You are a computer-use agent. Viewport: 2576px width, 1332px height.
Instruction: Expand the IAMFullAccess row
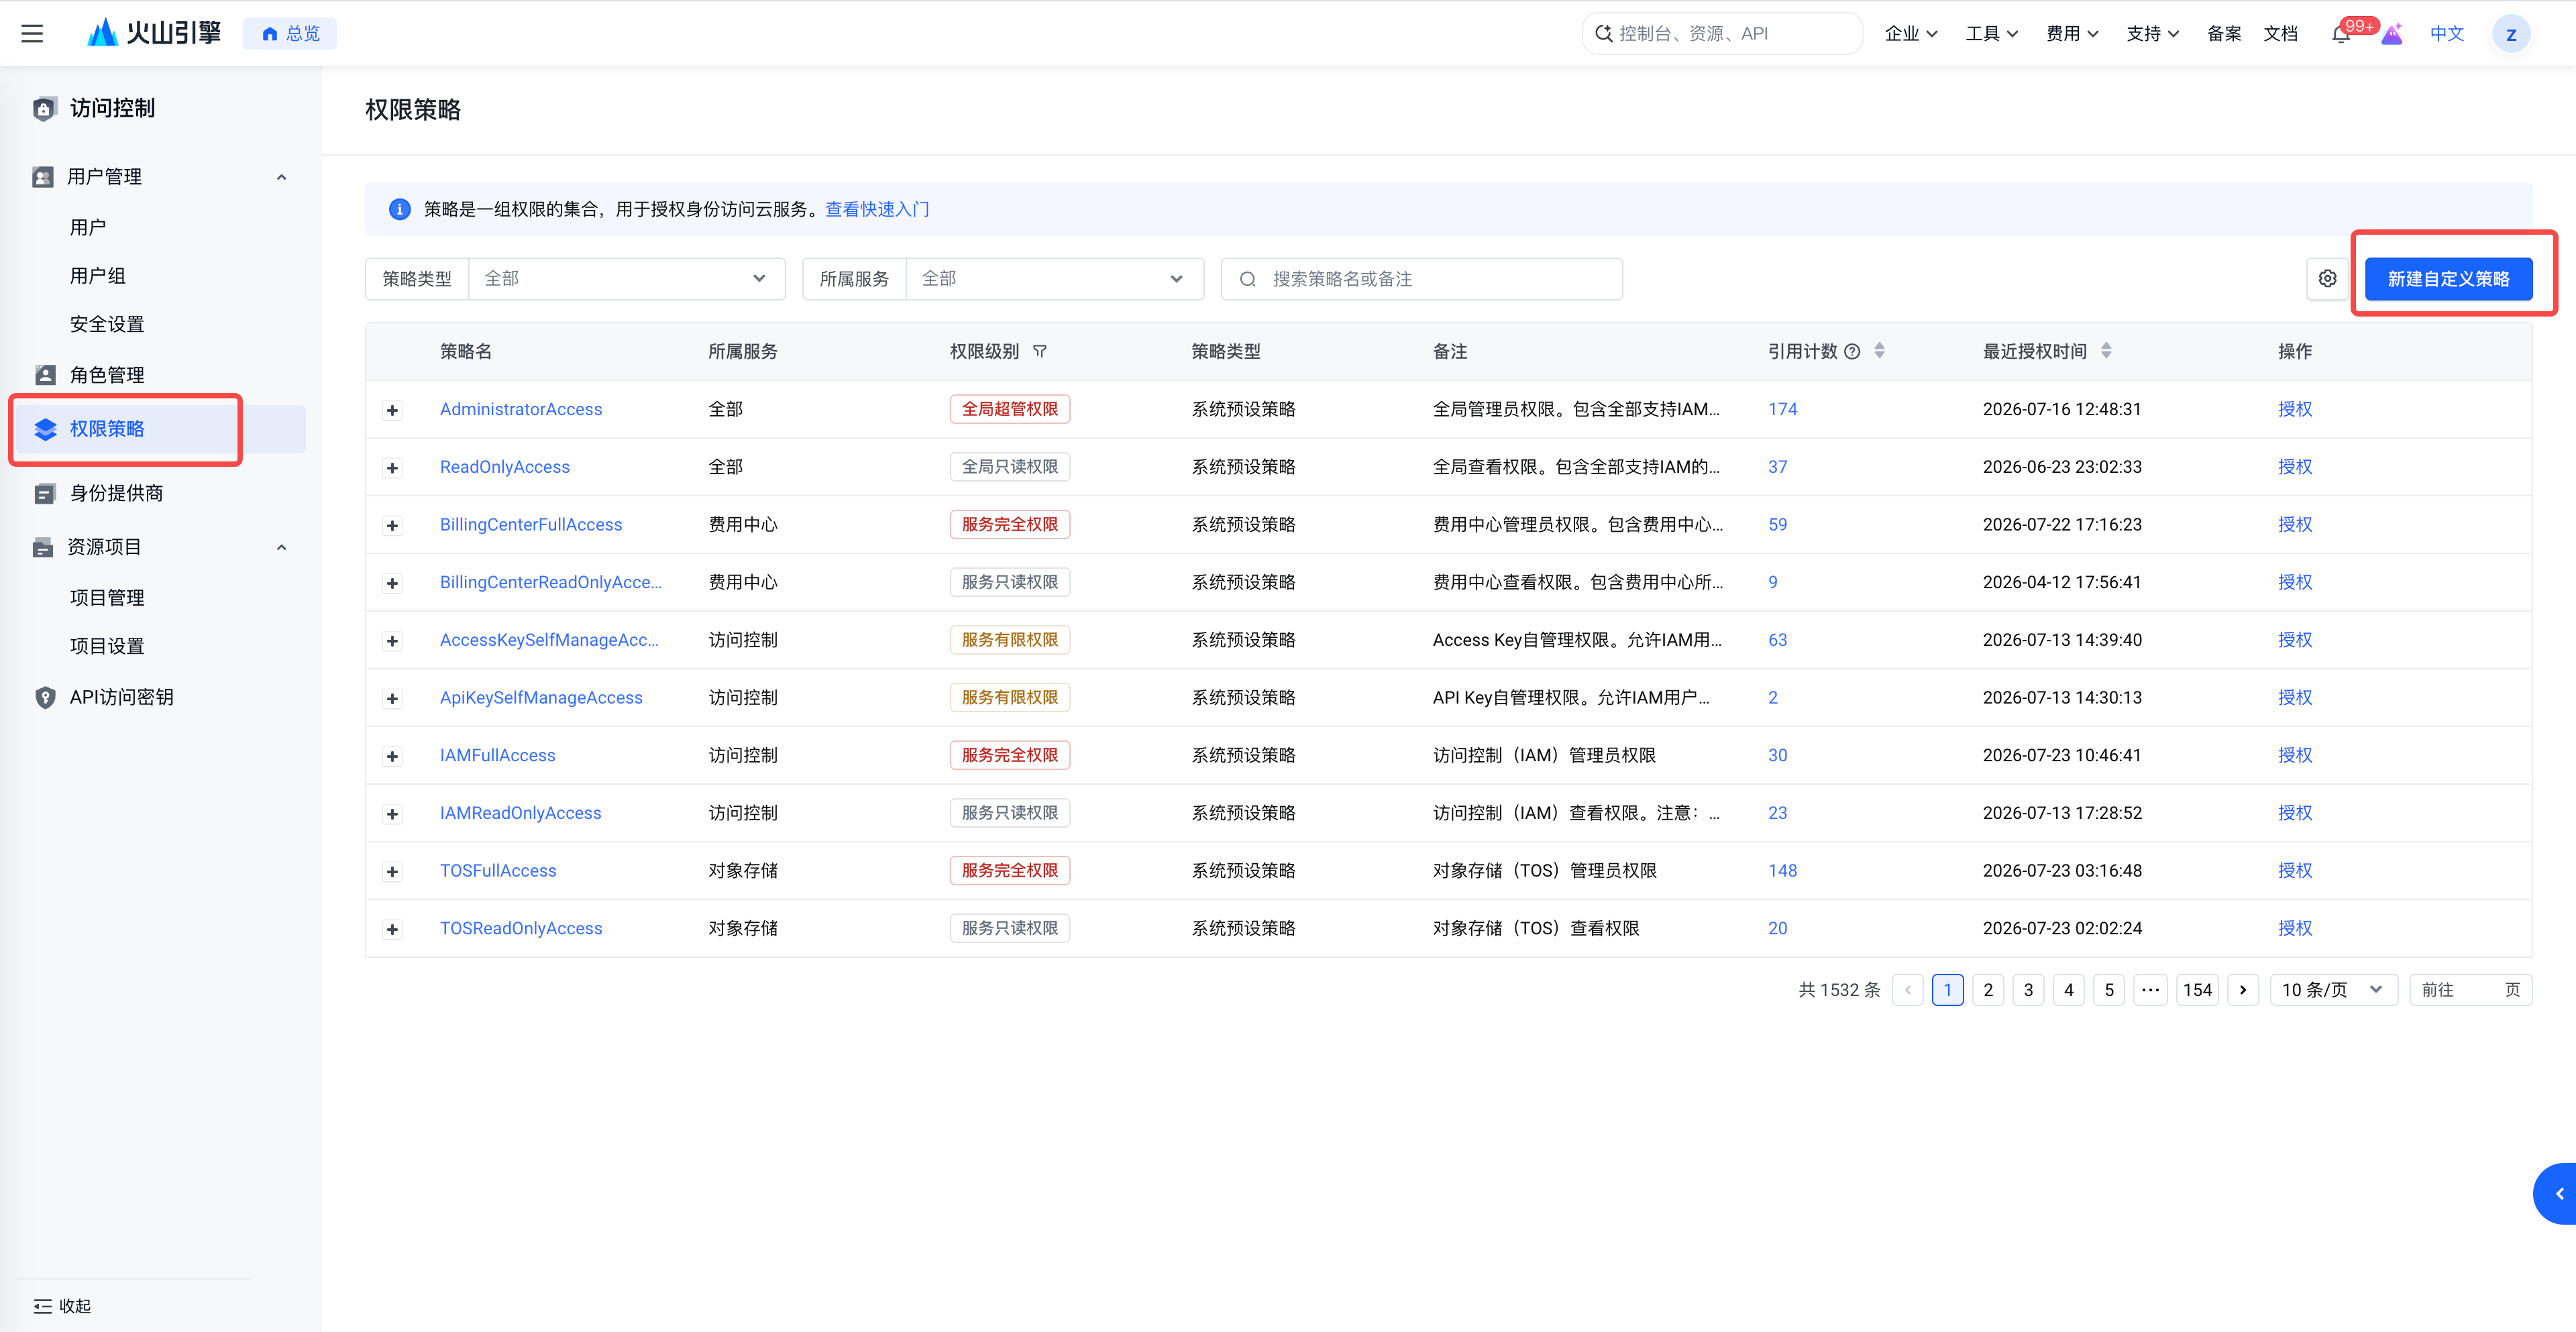(x=392, y=756)
